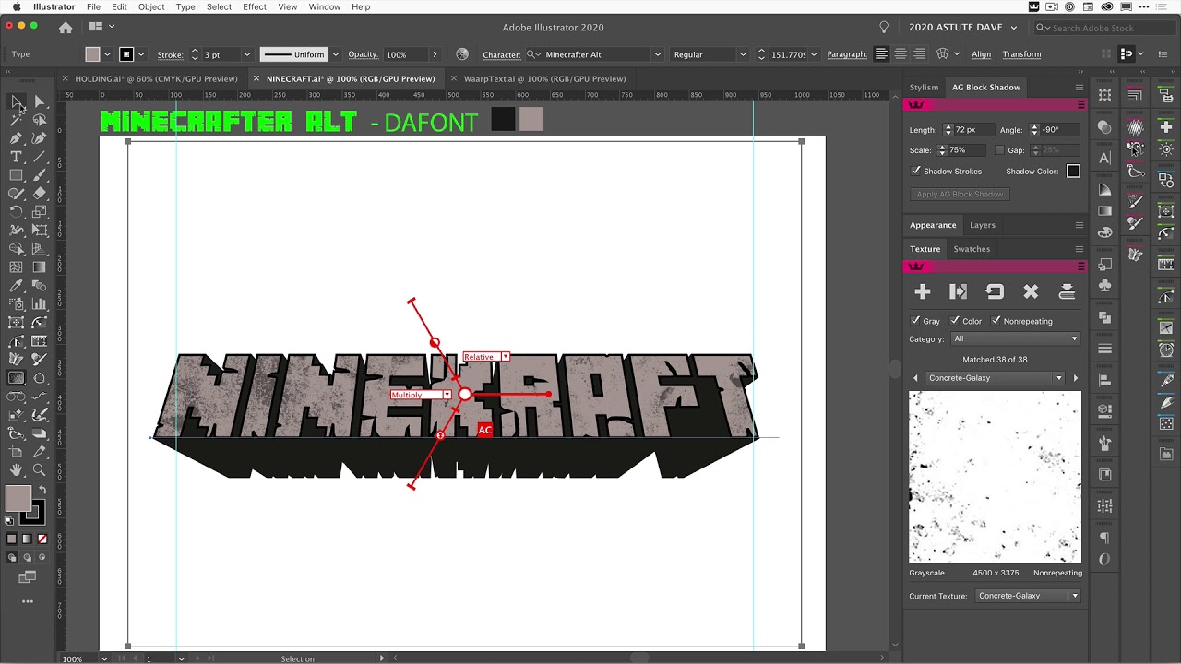1181x664 pixels.
Task: Uncheck the Nonrepeating checkbox
Action: coord(996,321)
